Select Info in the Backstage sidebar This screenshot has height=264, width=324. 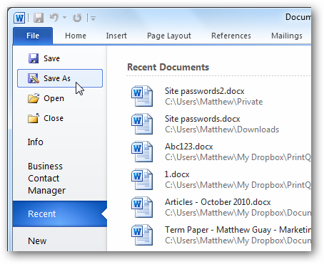pos(35,142)
